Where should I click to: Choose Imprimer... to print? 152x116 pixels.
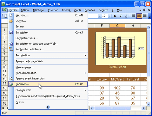[x=48, y=84]
